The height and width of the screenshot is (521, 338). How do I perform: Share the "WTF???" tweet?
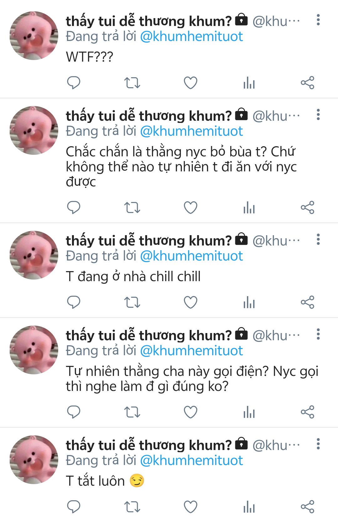coord(307,83)
